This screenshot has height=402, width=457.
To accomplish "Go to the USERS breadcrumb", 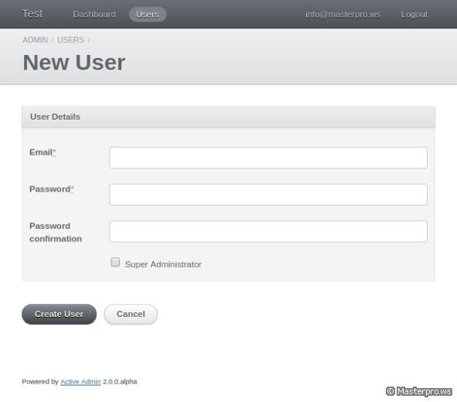I will pos(70,40).
